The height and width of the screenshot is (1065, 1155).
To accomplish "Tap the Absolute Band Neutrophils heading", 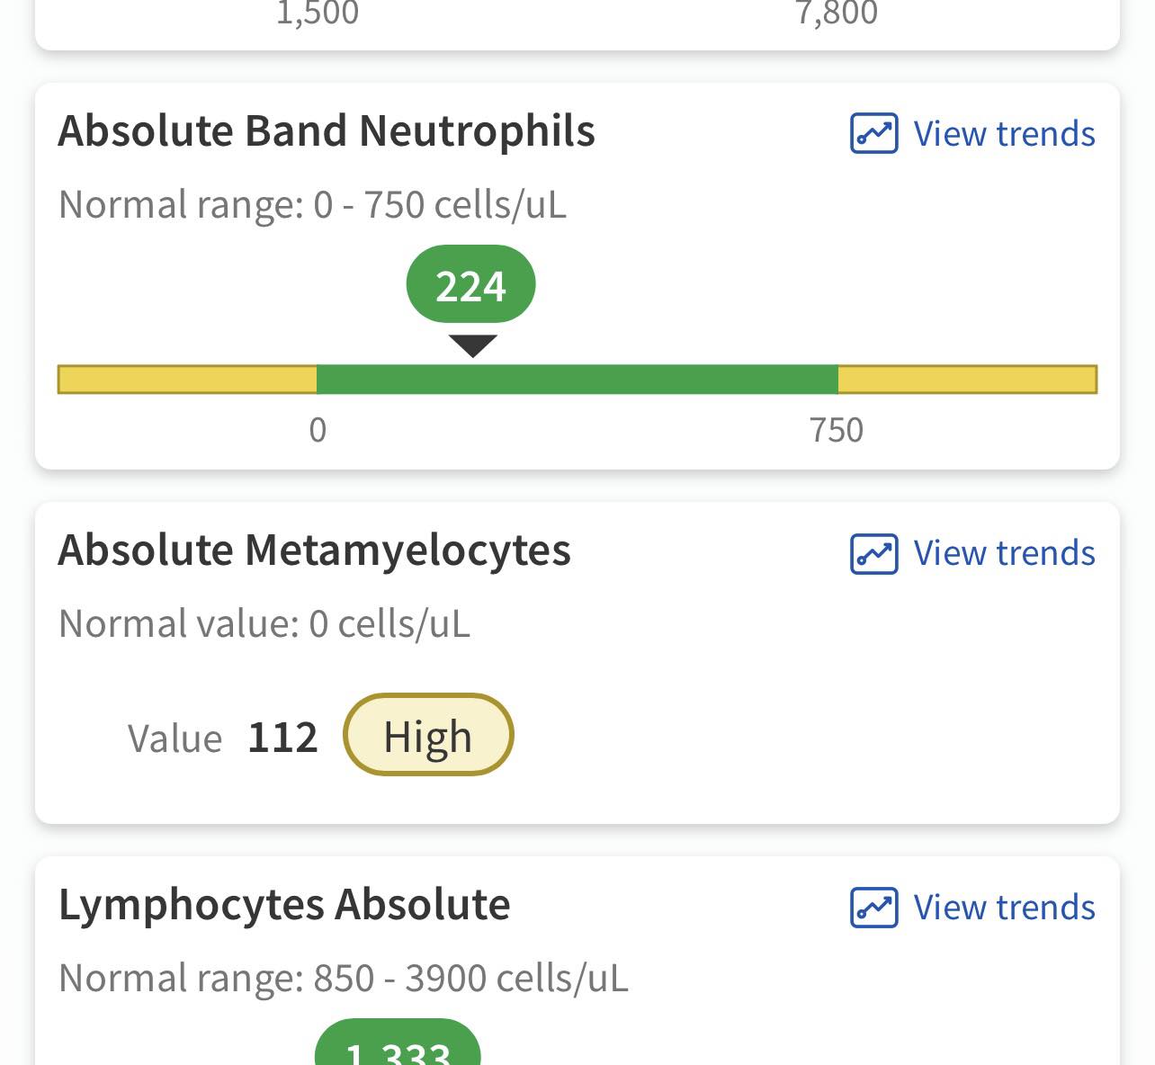I will point(327,131).
